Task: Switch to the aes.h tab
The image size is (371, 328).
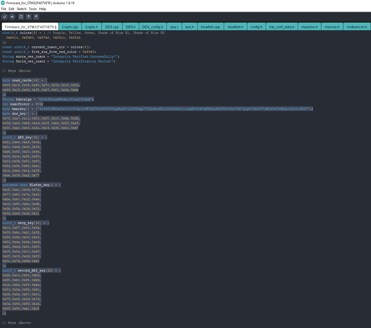Action: (x=190, y=27)
